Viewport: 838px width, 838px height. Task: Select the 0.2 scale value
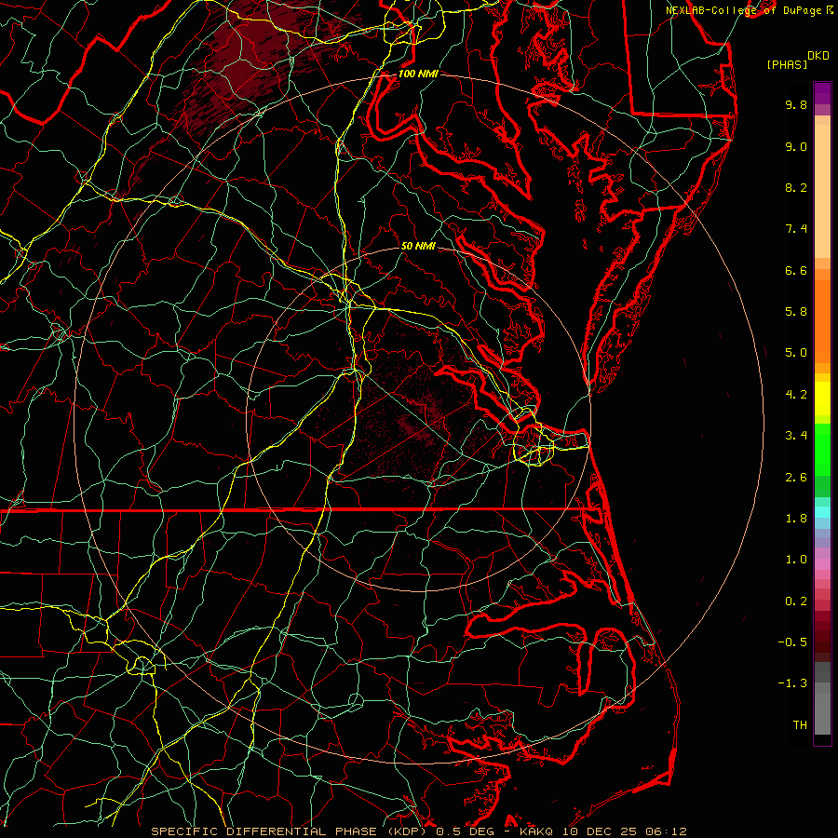(x=796, y=601)
